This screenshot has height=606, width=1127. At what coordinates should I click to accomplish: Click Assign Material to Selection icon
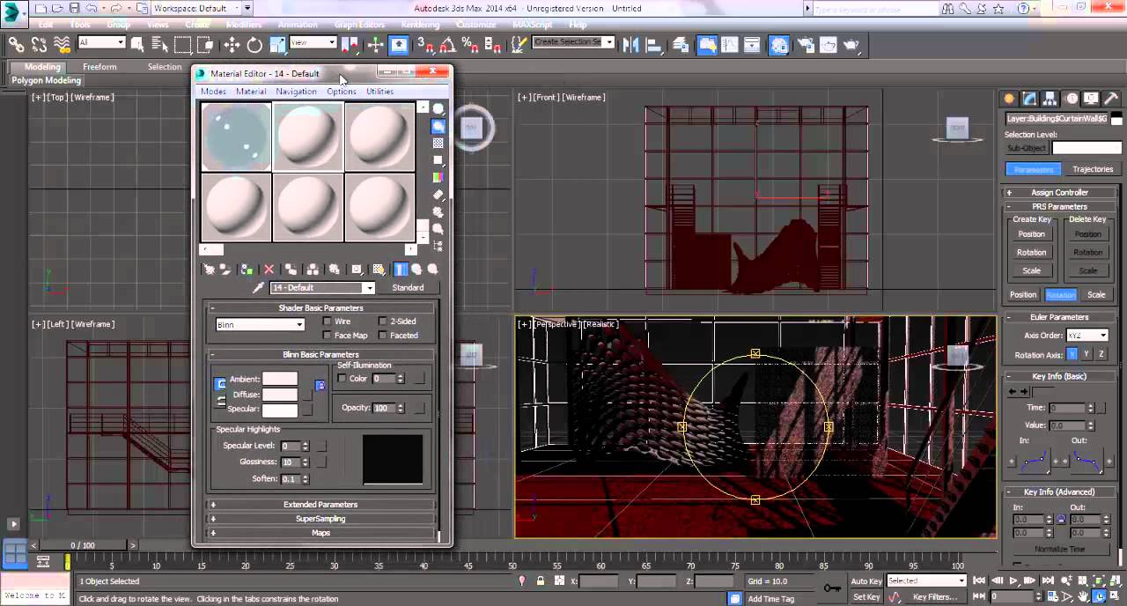point(247,270)
